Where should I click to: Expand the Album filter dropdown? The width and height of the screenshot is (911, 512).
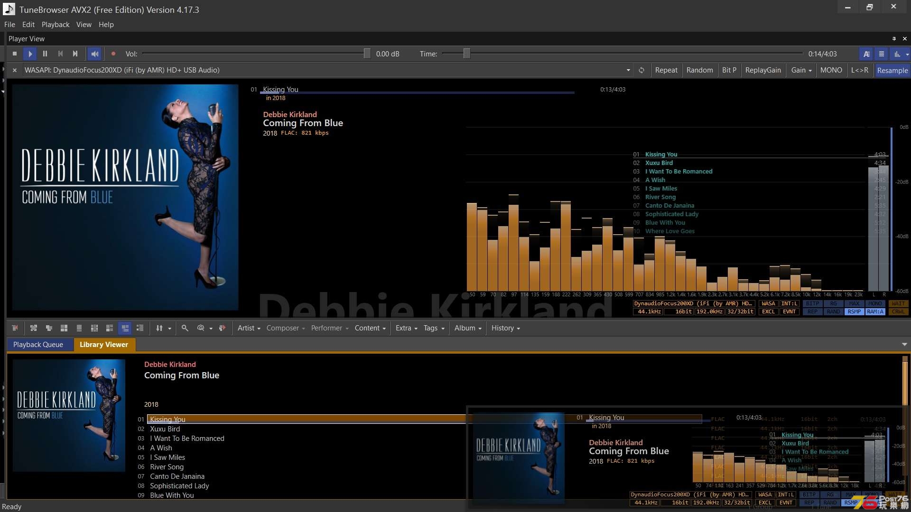click(x=468, y=328)
